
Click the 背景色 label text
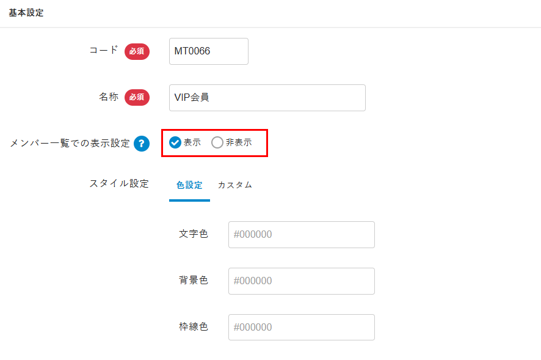(x=194, y=281)
